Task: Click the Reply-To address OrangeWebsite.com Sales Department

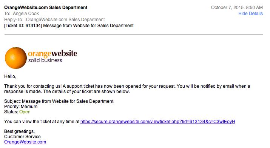Action: 65,20
